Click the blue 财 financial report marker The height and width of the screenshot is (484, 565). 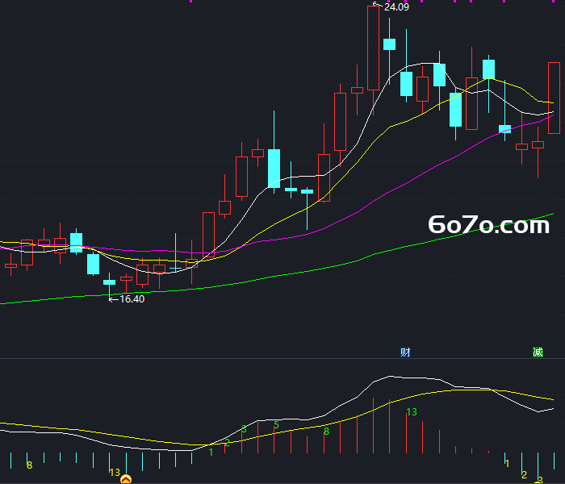point(405,352)
